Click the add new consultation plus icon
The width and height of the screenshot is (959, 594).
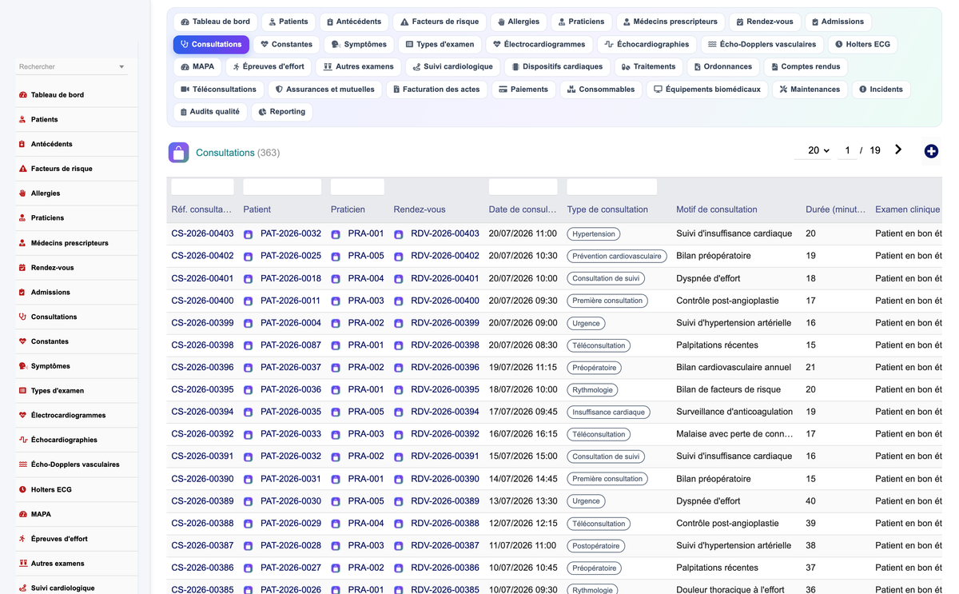[931, 151]
